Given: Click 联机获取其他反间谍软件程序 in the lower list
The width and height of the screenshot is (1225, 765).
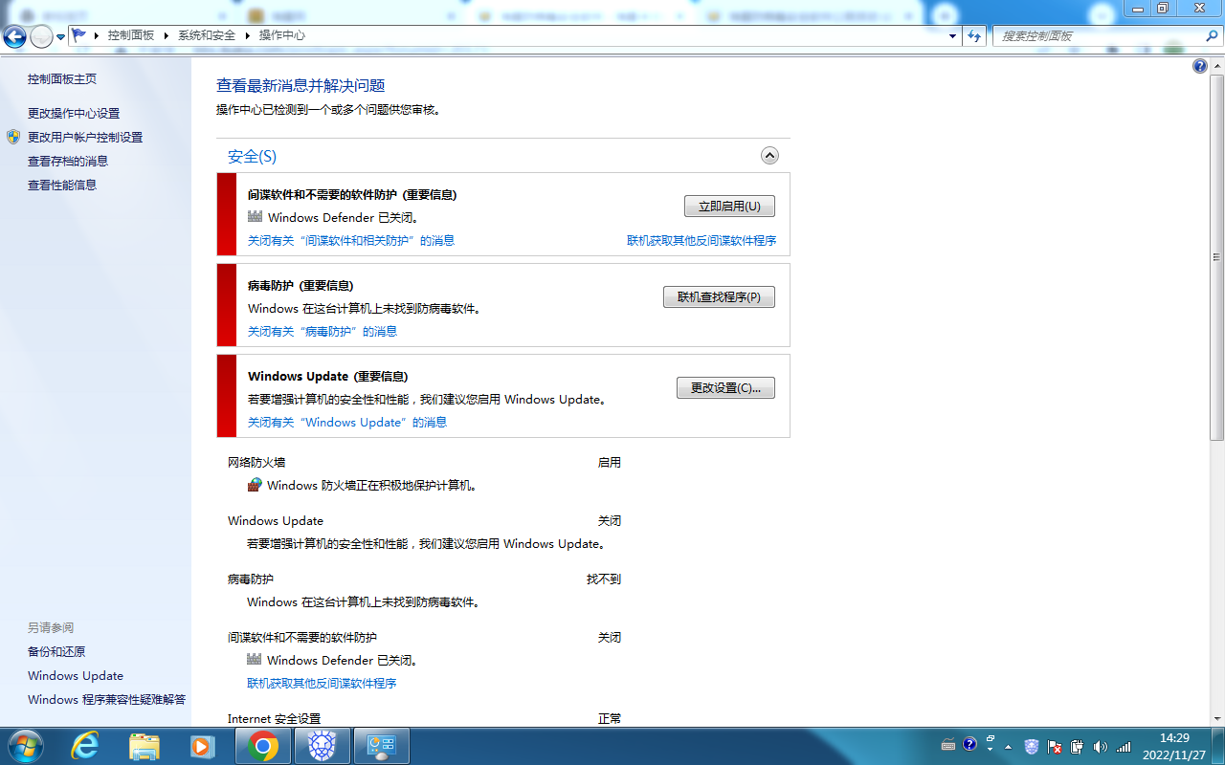Looking at the screenshot, I should [x=322, y=684].
